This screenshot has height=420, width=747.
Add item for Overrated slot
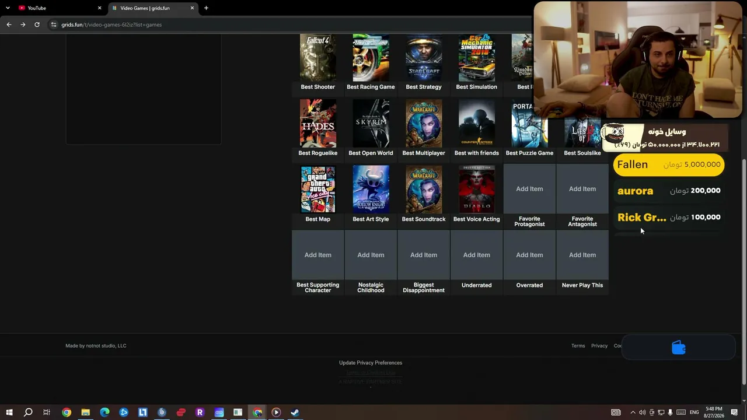(x=529, y=255)
